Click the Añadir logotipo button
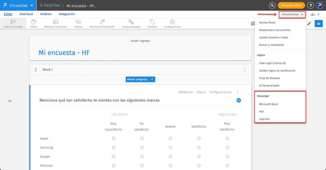Image resolution: width=326 pixels, height=170 pixels. (140, 41)
